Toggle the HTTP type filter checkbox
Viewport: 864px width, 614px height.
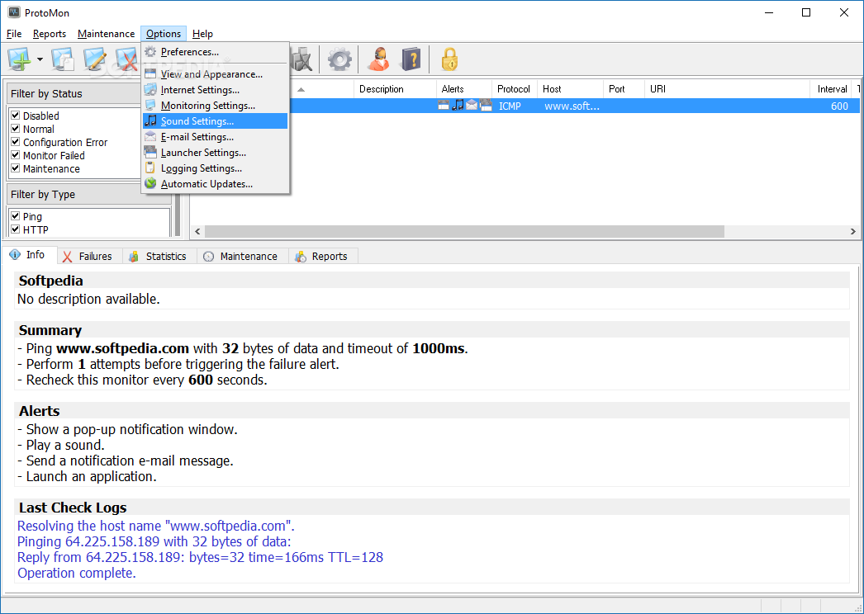16,229
